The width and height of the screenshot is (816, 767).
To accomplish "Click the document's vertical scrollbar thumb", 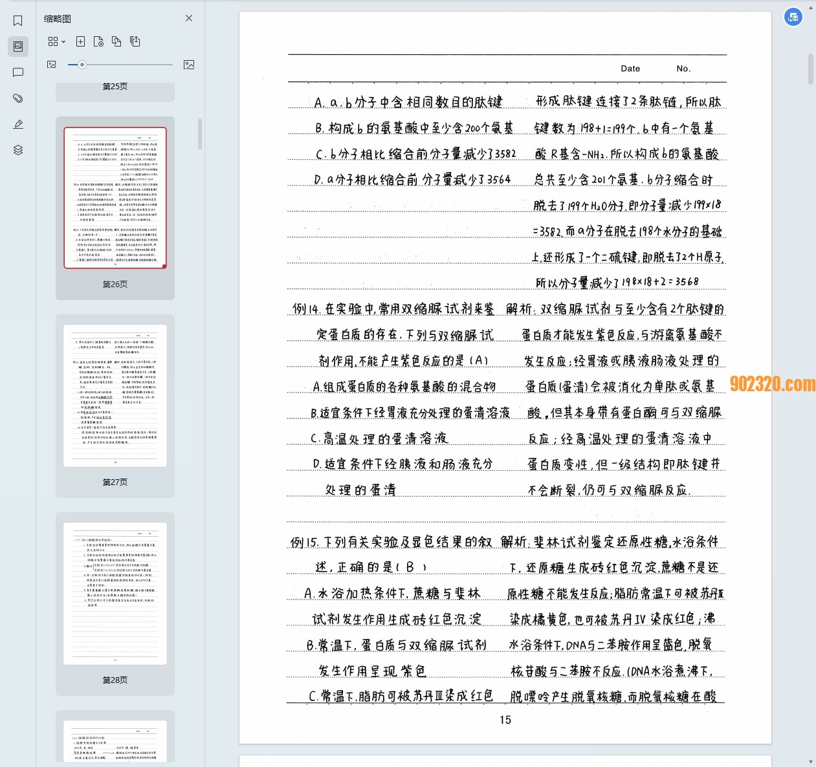I will coord(811,70).
